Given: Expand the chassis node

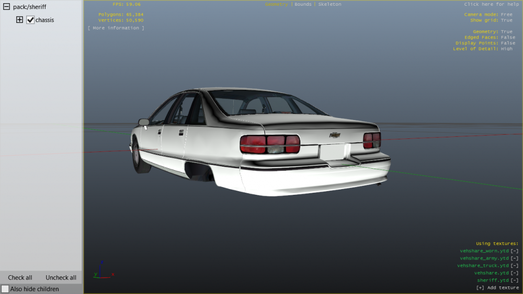Looking at the screenshot, I should point(20,20).
